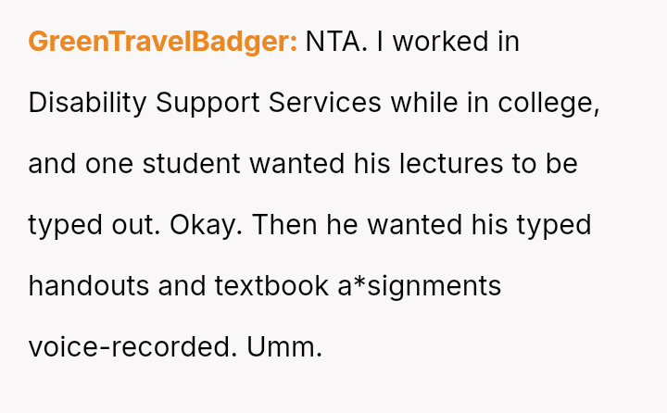This screenshot has width=667, height=413.
Task: Click the word "one" before "student"
Action: pos(109,164)
